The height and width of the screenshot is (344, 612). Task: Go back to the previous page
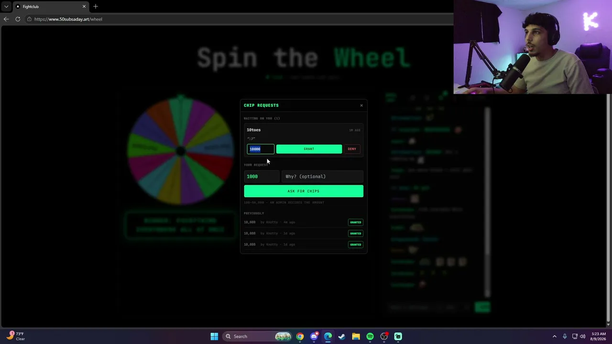click(6, 19)
